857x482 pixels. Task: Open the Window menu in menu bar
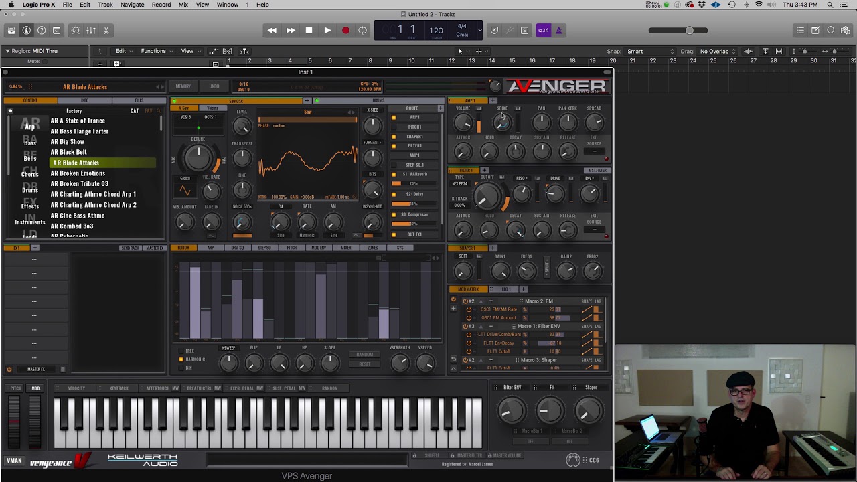pyautogui.click(x=227, y=5)
